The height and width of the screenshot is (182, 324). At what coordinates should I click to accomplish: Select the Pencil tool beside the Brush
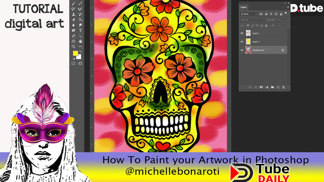point(80,4)
